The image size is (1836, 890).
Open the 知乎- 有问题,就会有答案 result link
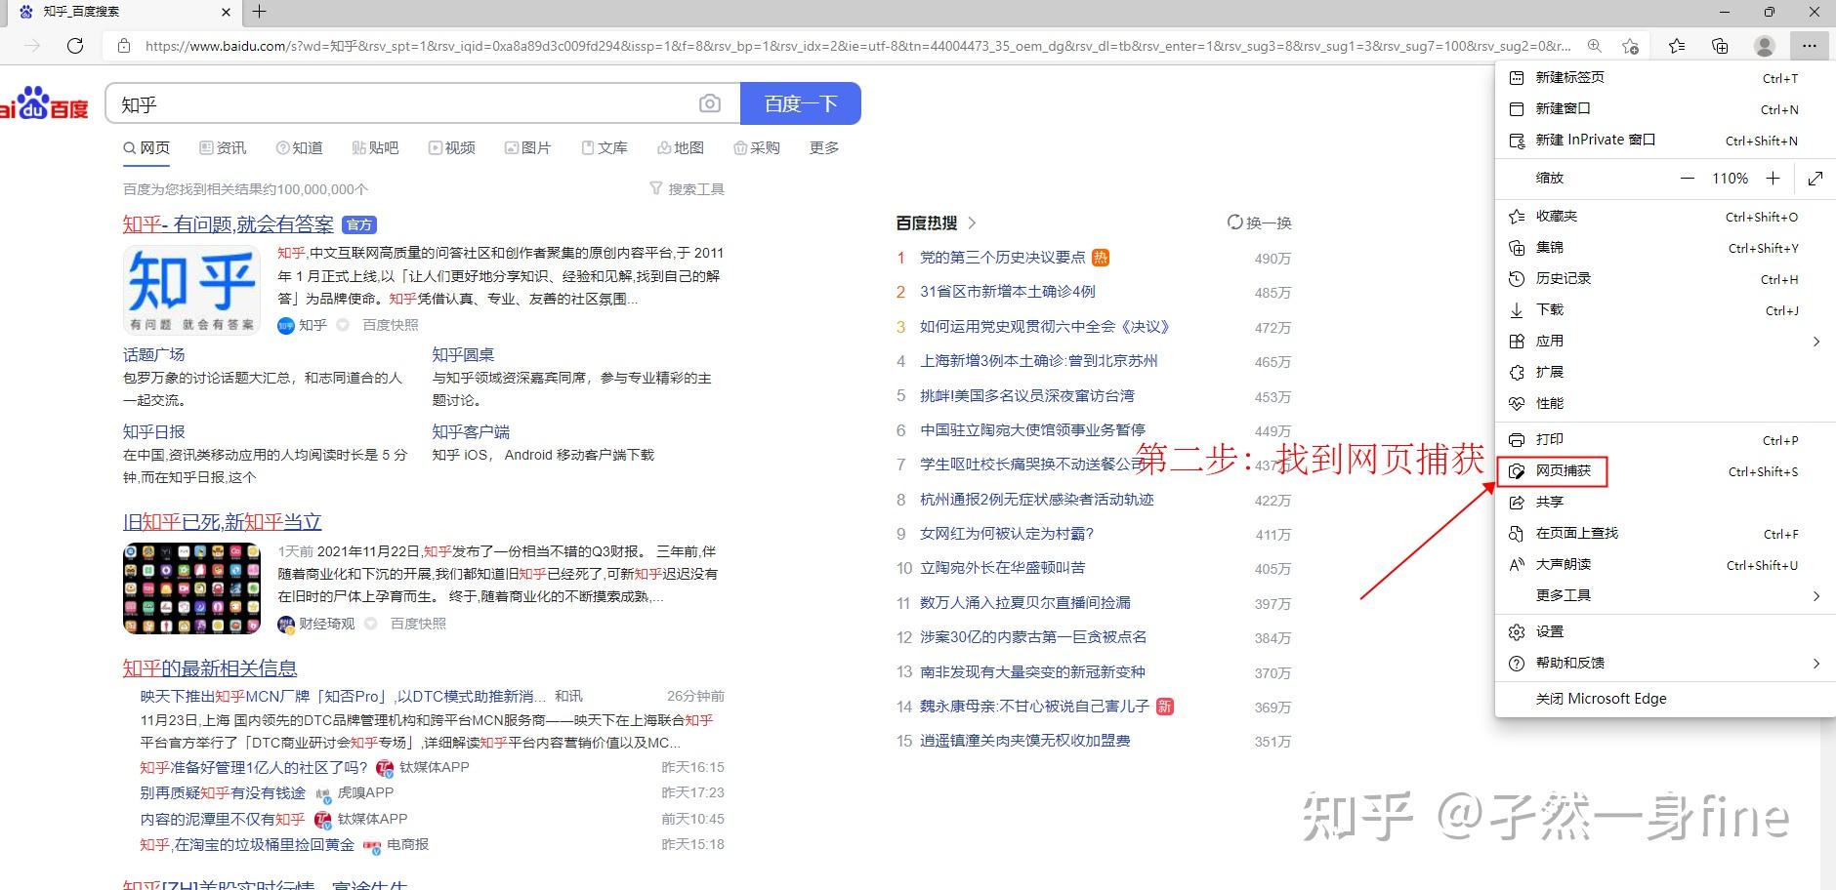(229, 223)
